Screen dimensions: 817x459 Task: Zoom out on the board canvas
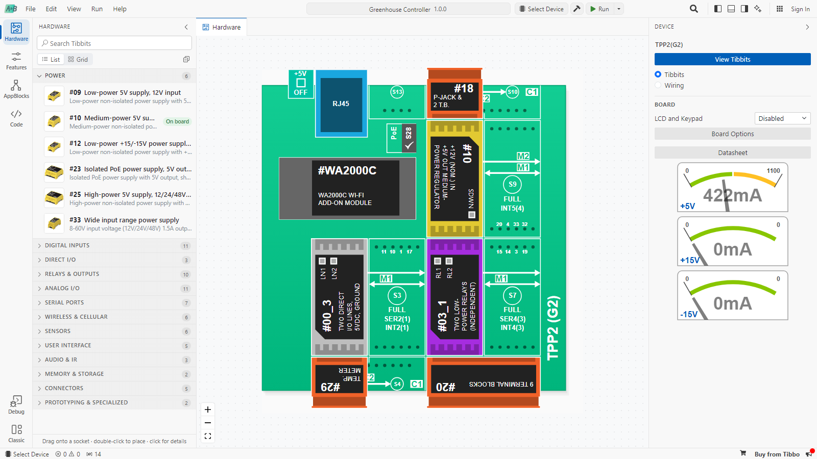click(x=208, y=423)
